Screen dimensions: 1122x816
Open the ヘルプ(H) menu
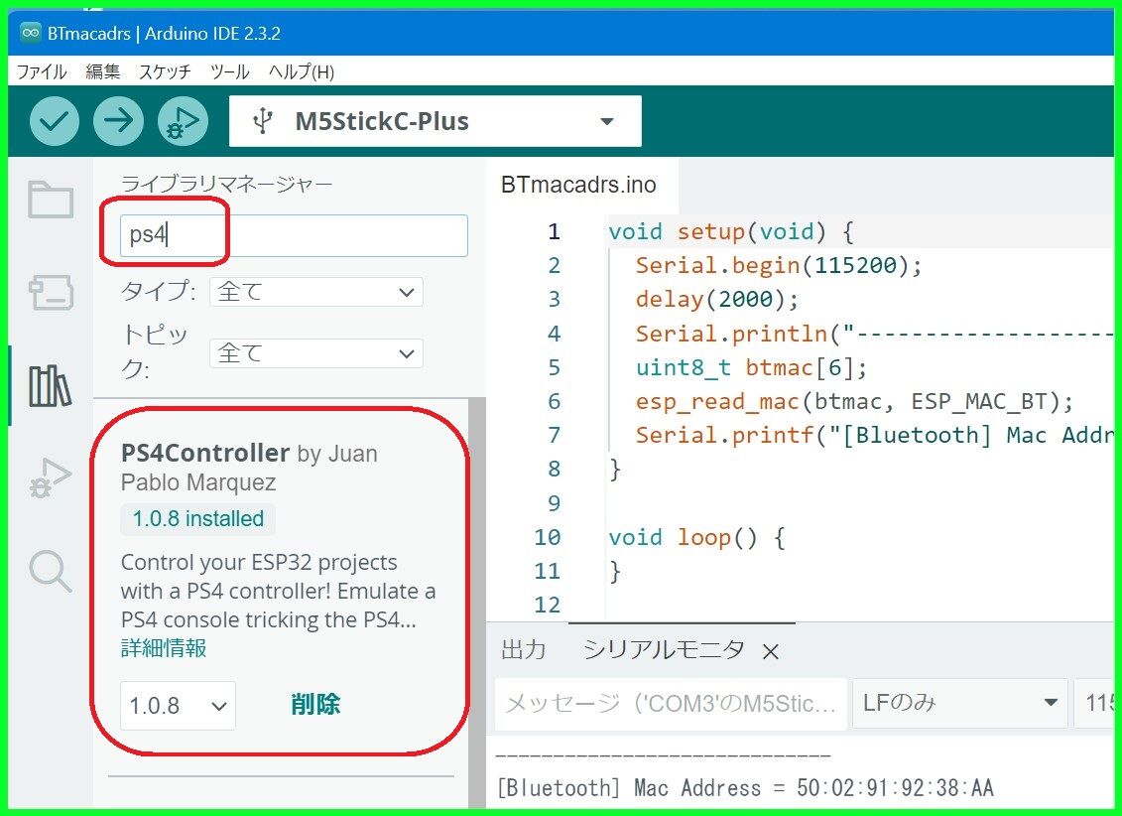(302, 71)
